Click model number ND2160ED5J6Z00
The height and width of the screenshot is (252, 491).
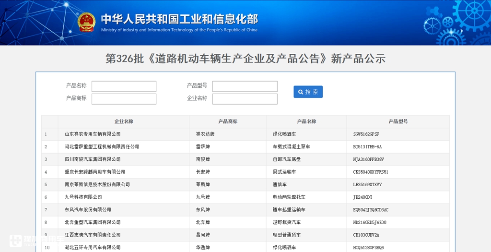pos(370,222)
